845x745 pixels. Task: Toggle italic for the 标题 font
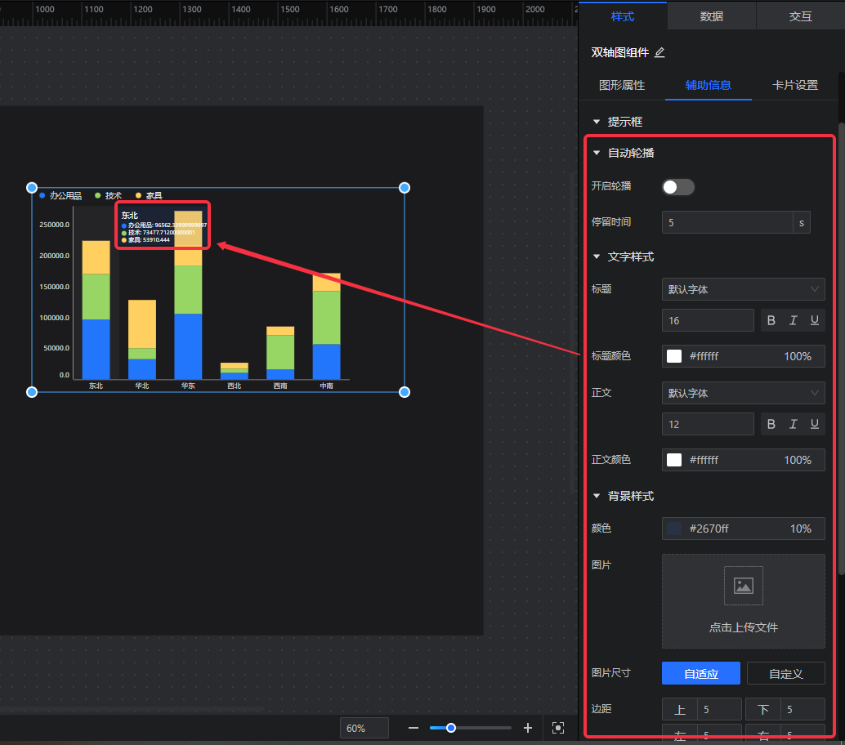point(793,321)
